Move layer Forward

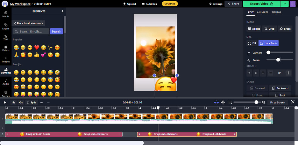[257, 88]
